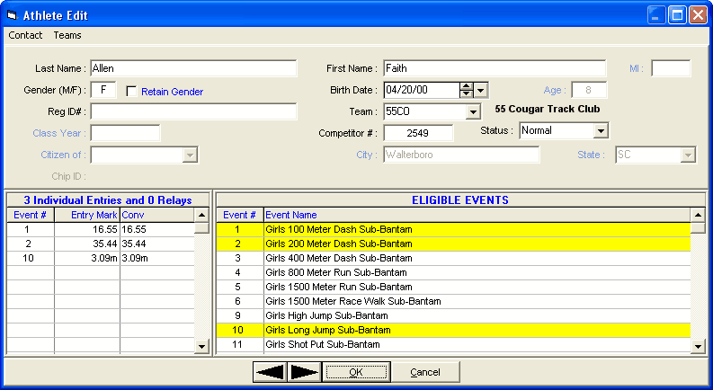Click the Last Name field containing Allen

[193, 68]
